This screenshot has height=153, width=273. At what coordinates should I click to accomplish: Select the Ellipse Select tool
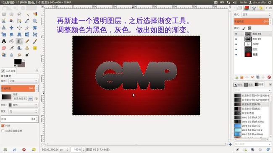coord(11,14)
